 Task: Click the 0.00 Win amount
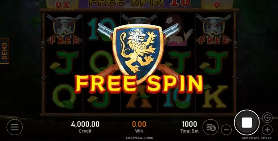[x=139, y=124]
